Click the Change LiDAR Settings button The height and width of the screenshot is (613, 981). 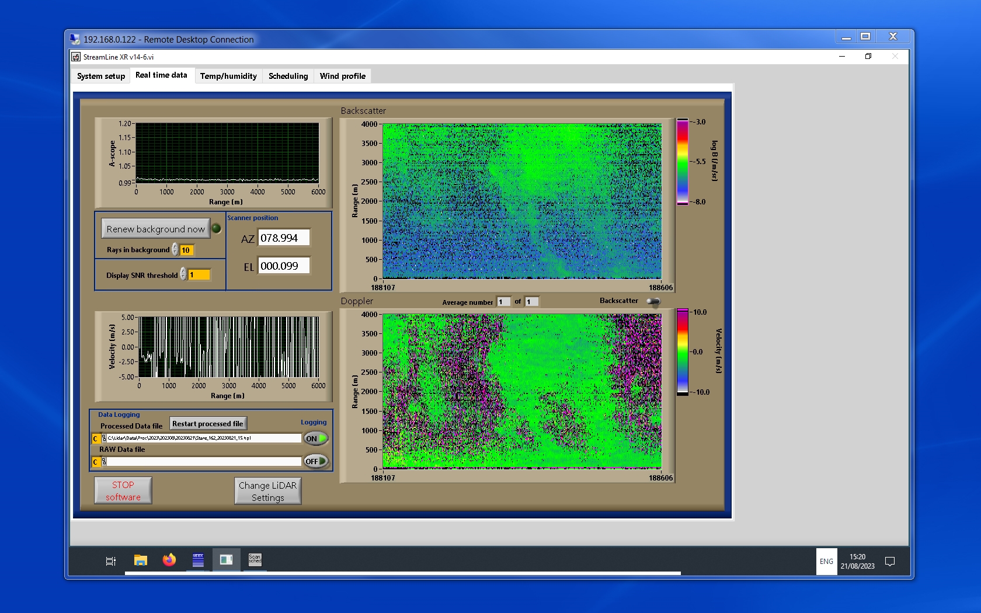(268, 491)
